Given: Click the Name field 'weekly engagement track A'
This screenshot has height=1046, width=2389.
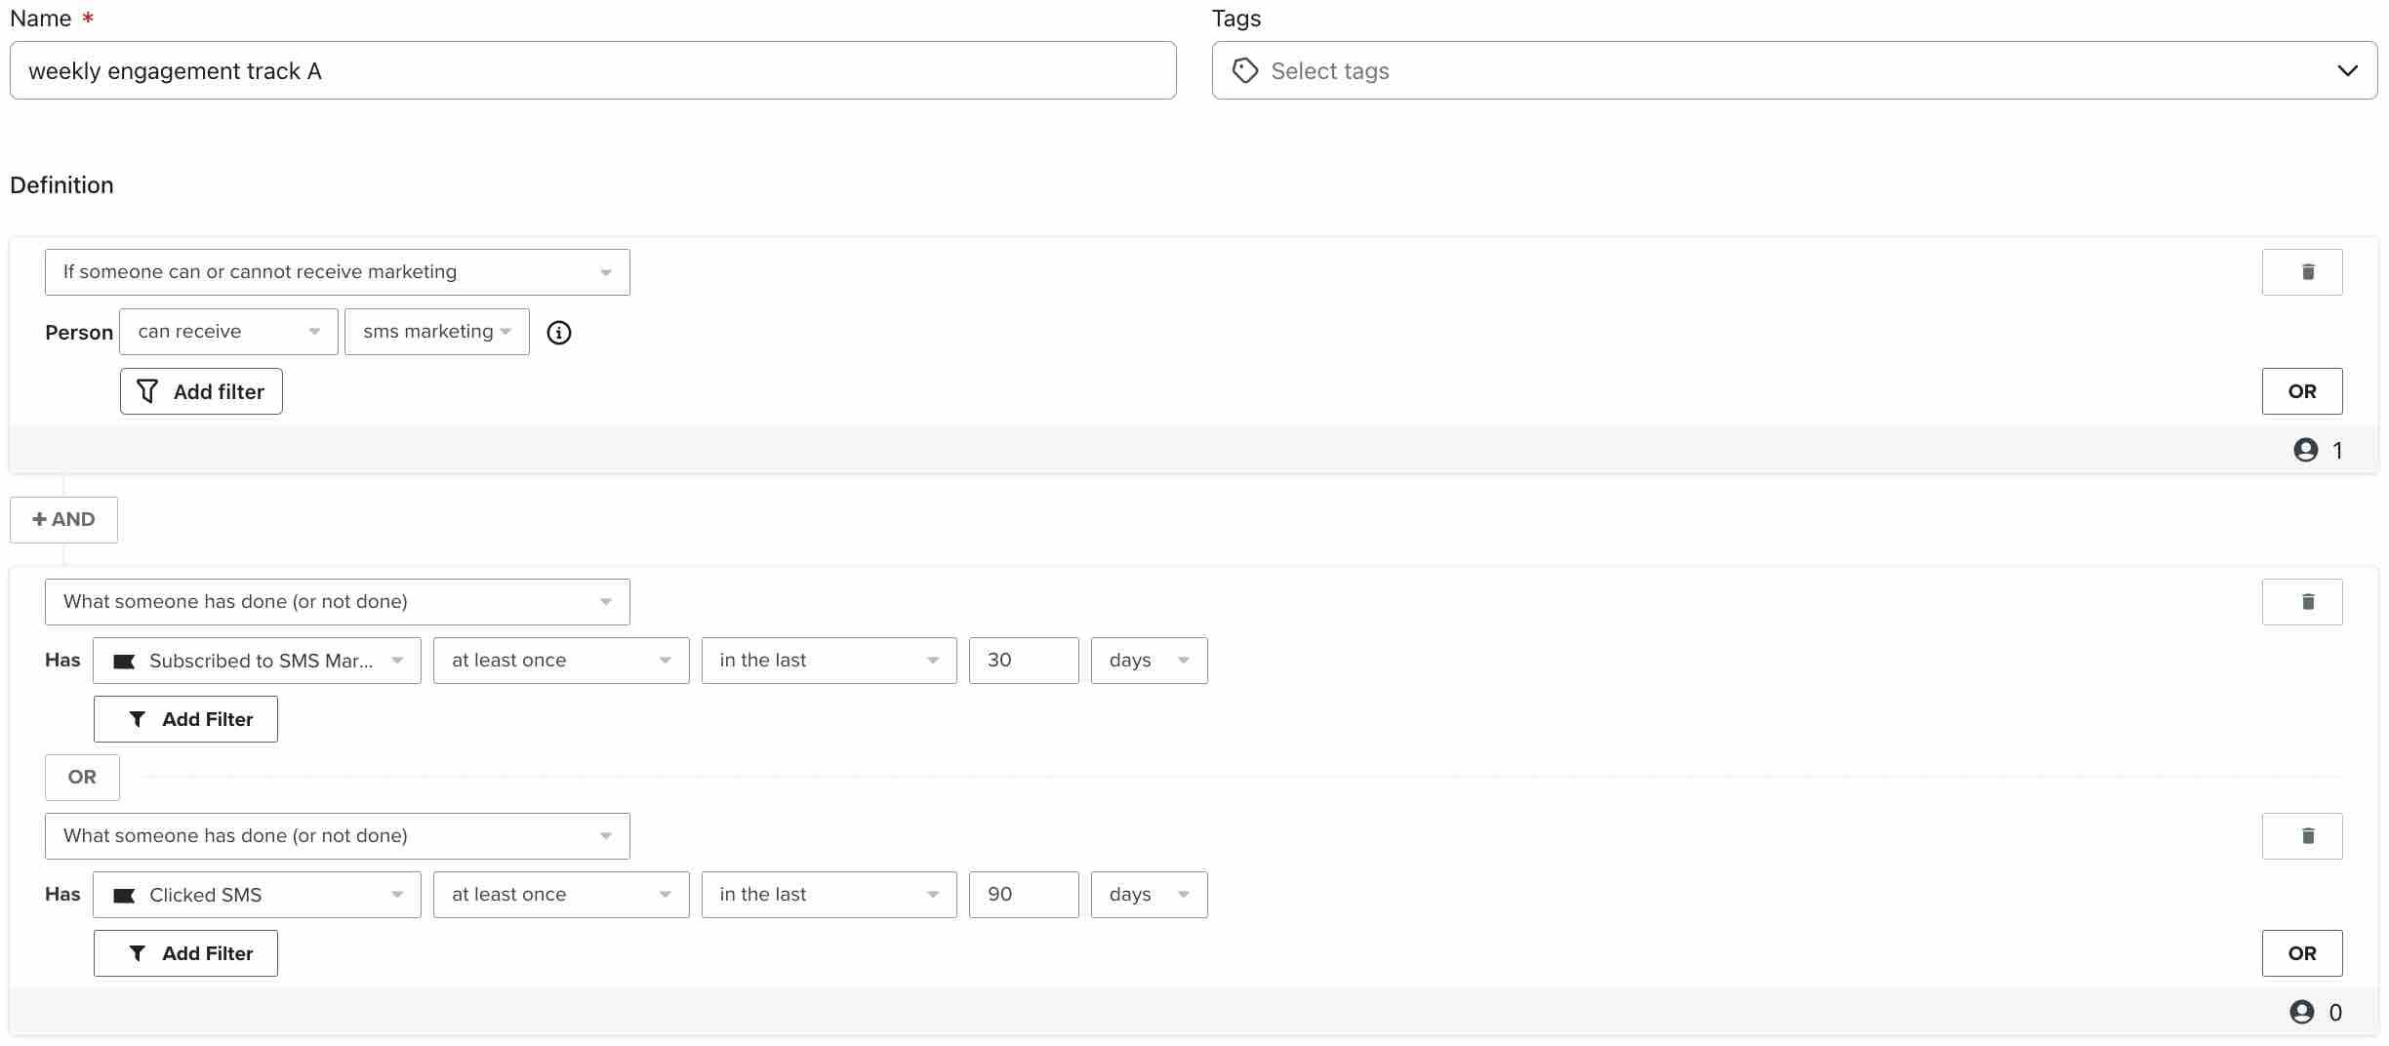Looking at the screenshot, I should click(592, 70).
